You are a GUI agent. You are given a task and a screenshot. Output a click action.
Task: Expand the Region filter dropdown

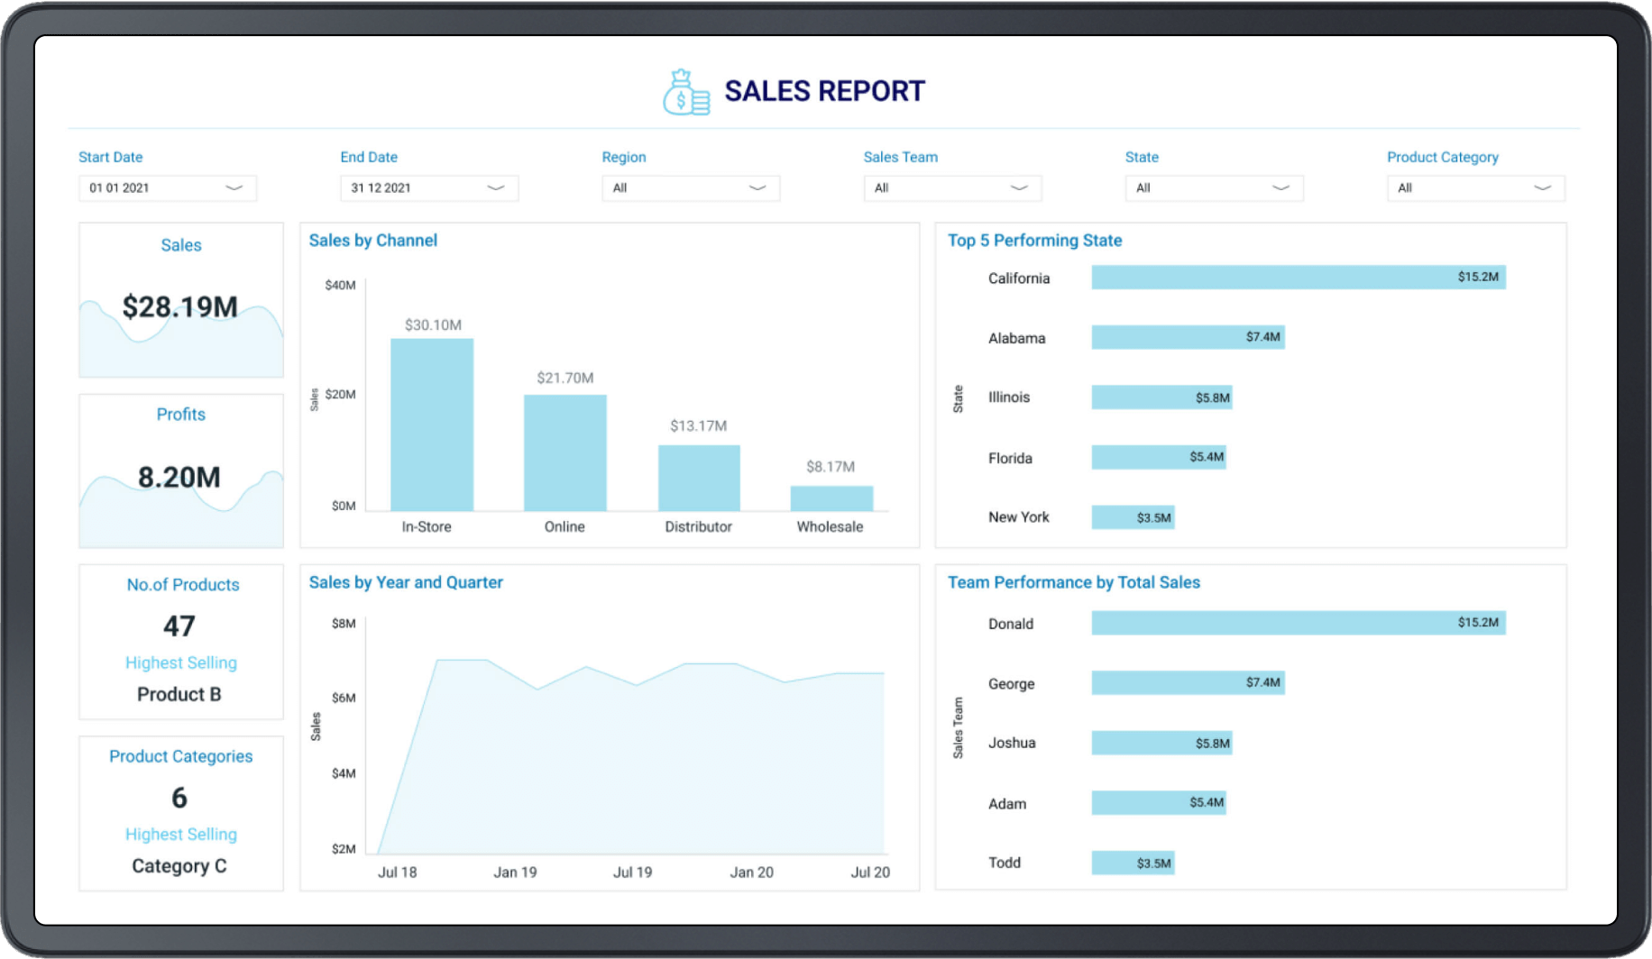[x=757, y=188]
